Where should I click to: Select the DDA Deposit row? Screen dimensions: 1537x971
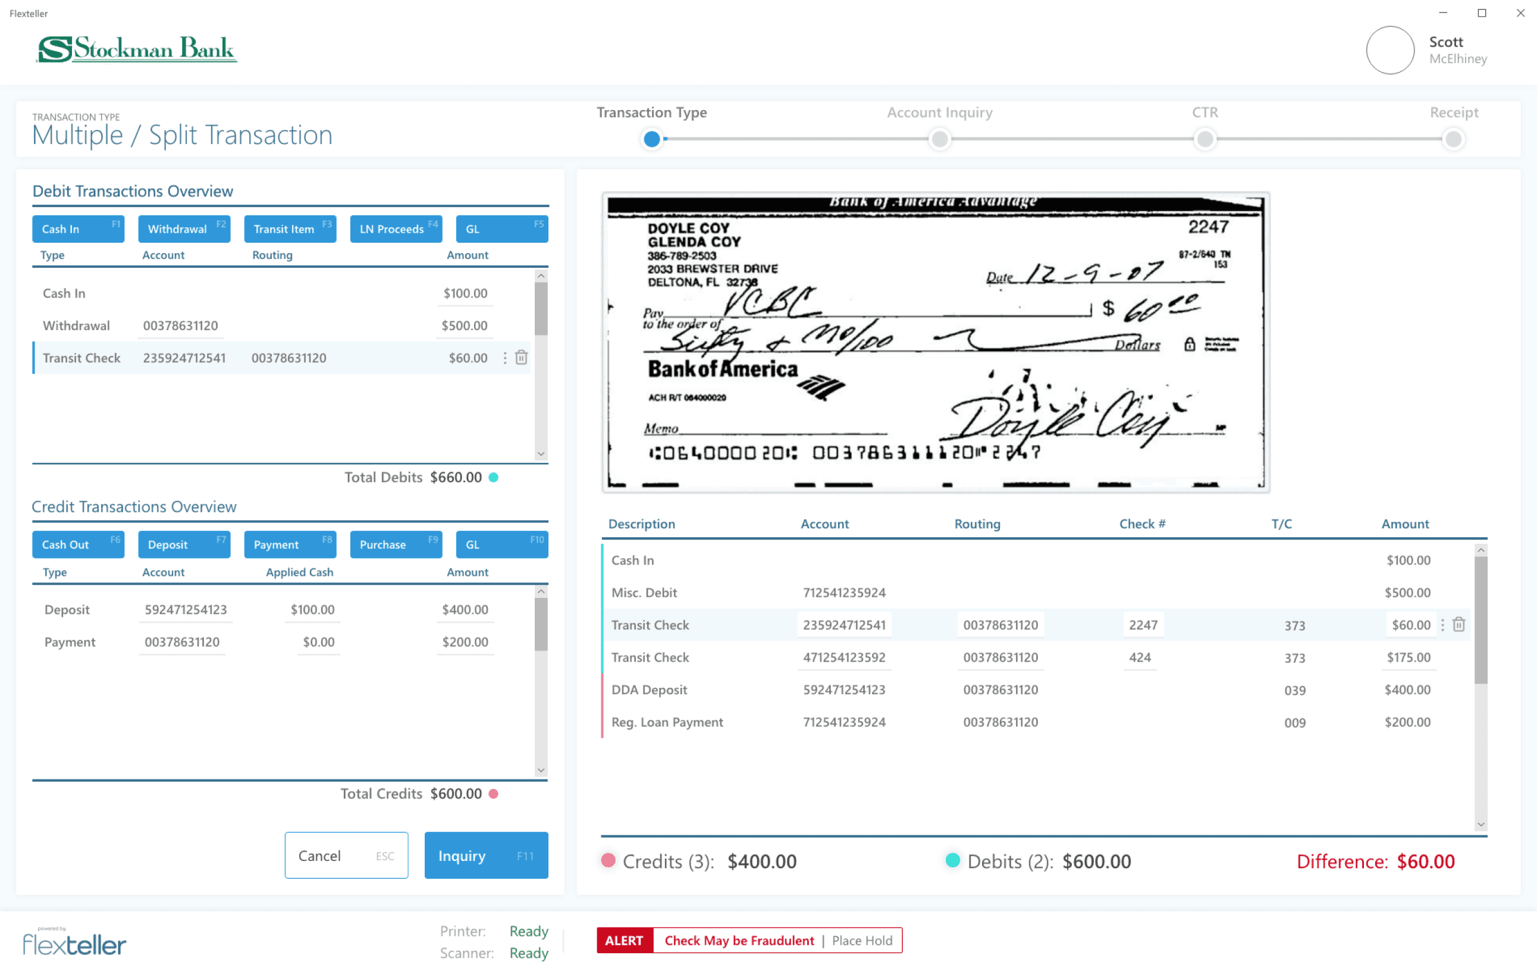click(x=1037, y=690)
